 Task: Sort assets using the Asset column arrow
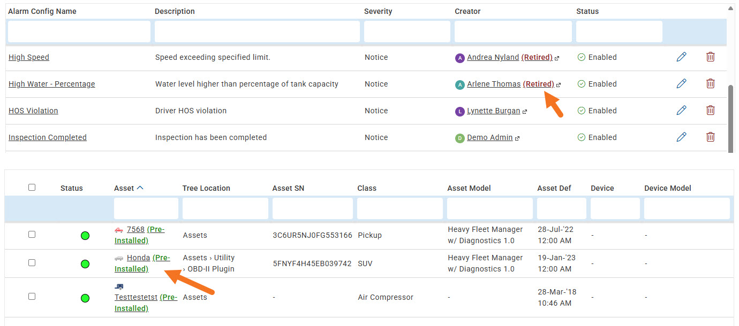[140, 188]
